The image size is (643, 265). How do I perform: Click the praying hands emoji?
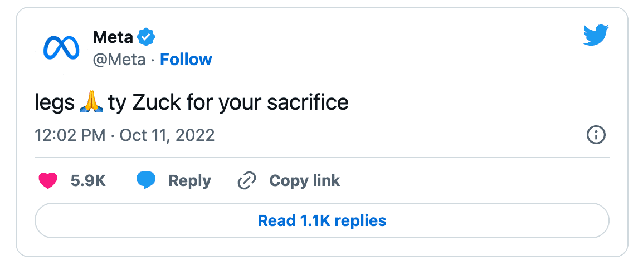pos(92,102)
